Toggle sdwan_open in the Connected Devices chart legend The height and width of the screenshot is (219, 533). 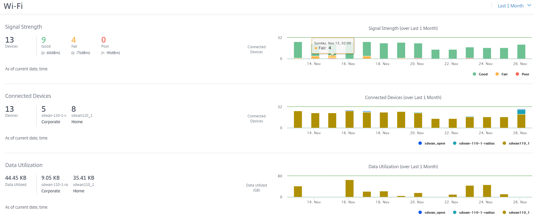coord(432,143)
